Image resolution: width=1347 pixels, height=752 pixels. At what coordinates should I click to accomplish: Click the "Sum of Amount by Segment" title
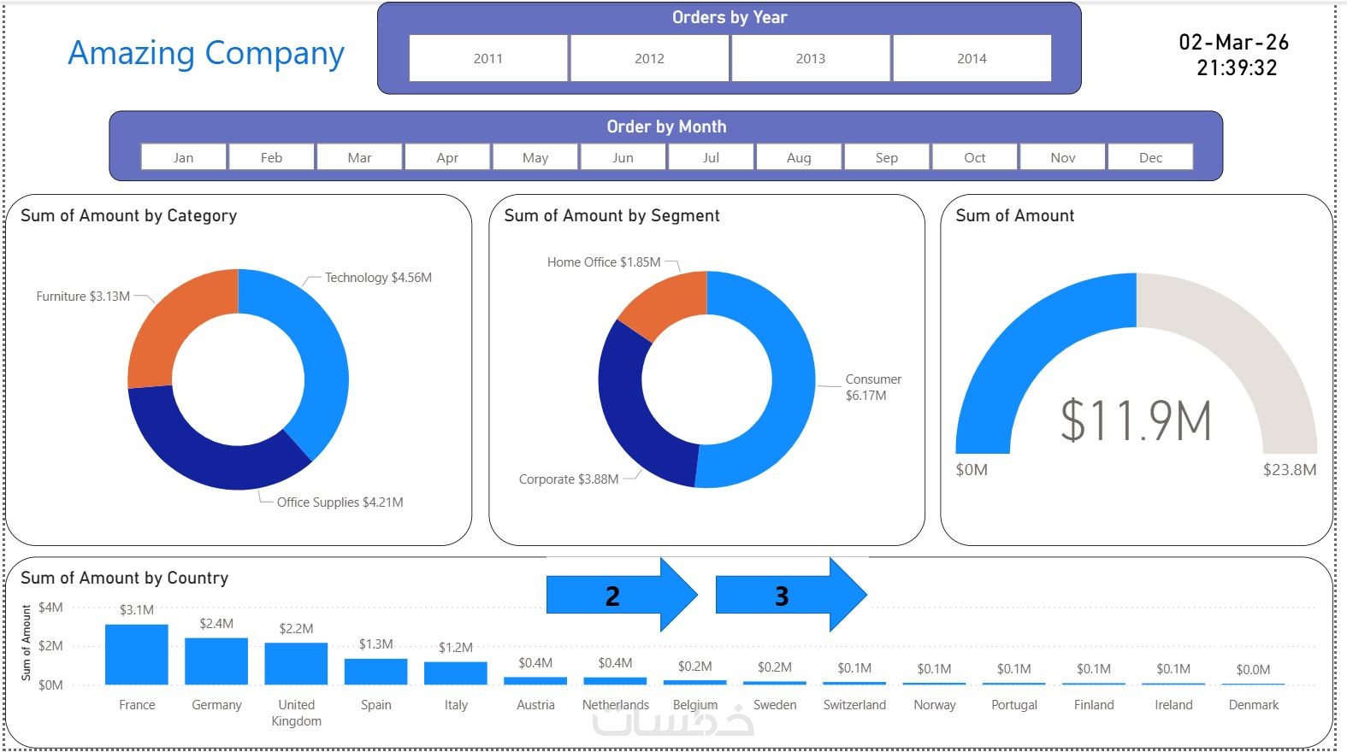pos(612,215)
